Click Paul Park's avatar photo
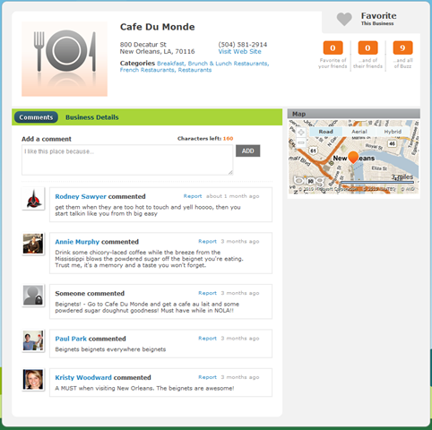The image size is (432, 430). click(x=33, y=340)
